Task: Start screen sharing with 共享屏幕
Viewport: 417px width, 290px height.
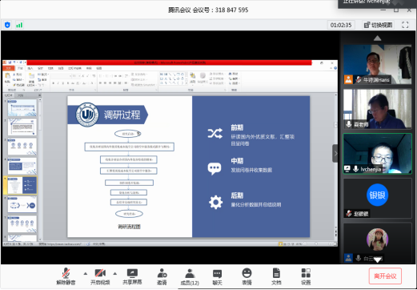Action: coord(132,276)
